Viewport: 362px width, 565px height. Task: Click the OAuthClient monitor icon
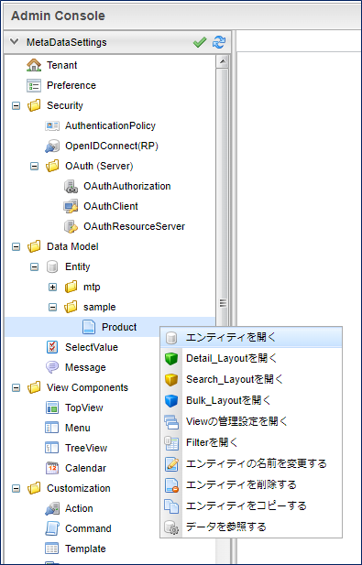click(71, 206)
